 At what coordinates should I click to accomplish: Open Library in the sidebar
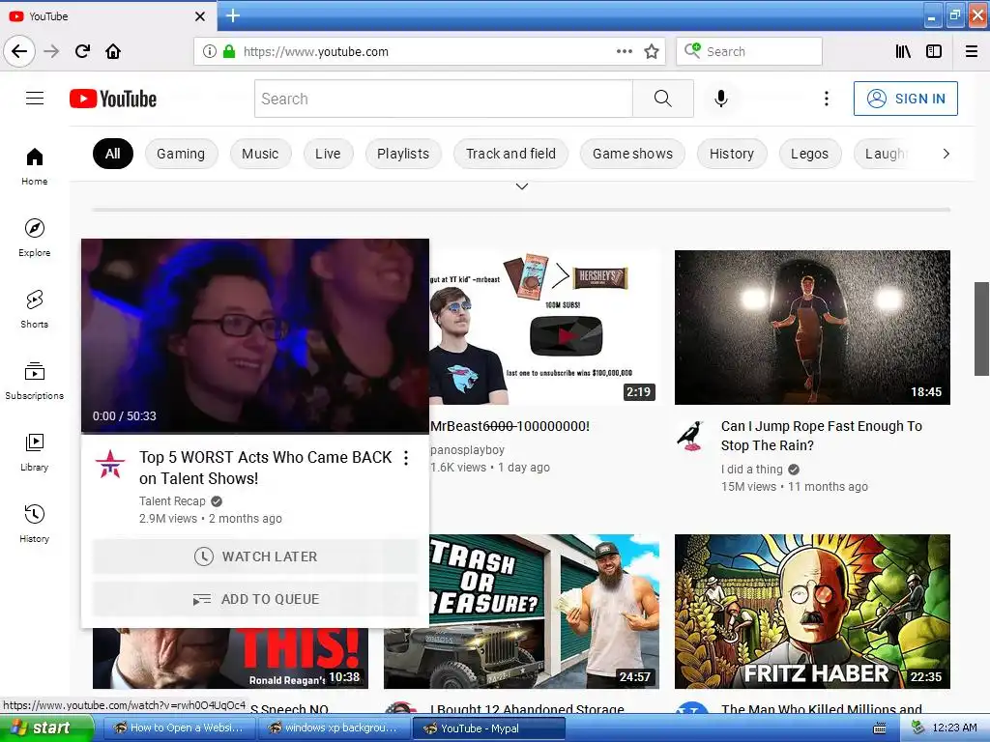pos(35,452)
